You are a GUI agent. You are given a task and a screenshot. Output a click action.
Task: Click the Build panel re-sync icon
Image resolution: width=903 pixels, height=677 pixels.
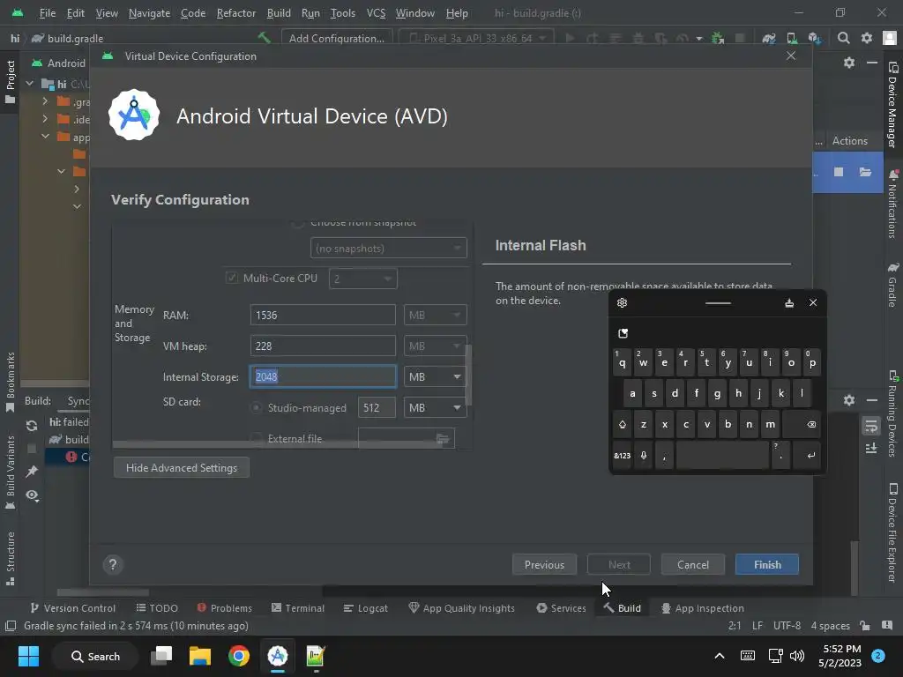32,426
